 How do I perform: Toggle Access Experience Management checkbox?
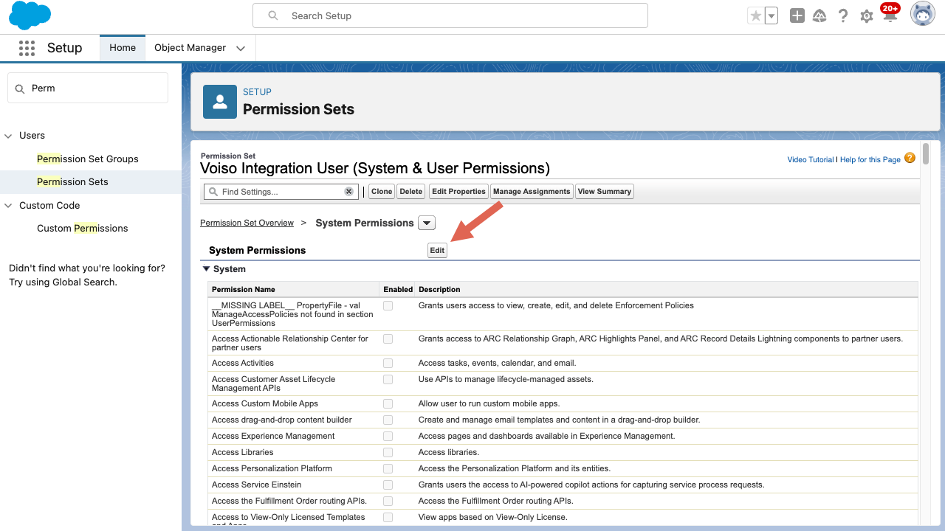pos(388,437)
